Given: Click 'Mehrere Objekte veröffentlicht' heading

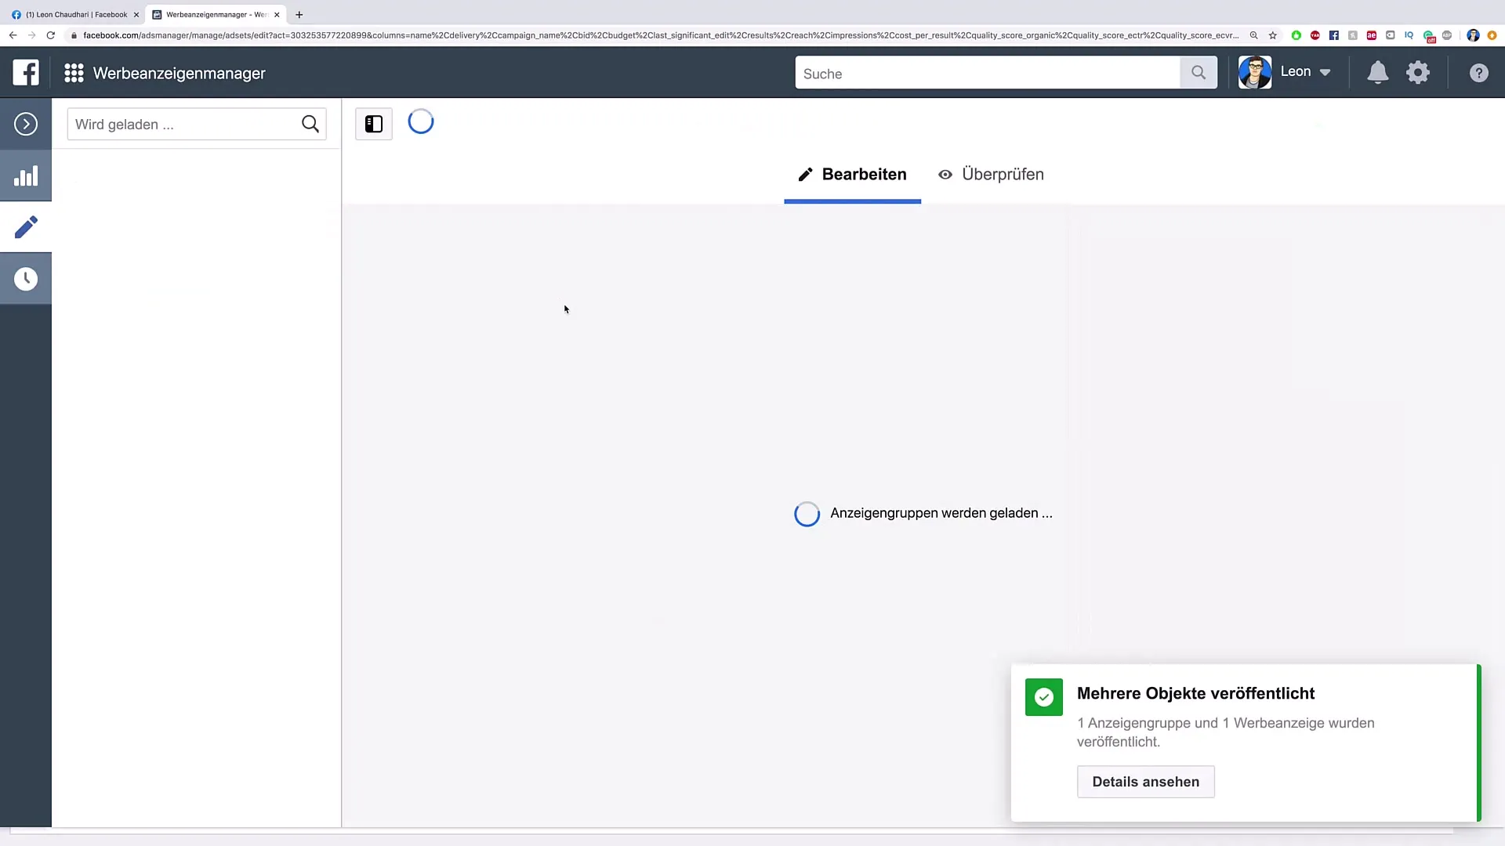Looking at the screenshot, I should pos(1195,693).
